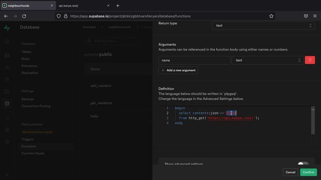Open Extensions in Database sidebar

tap(29, 66)
